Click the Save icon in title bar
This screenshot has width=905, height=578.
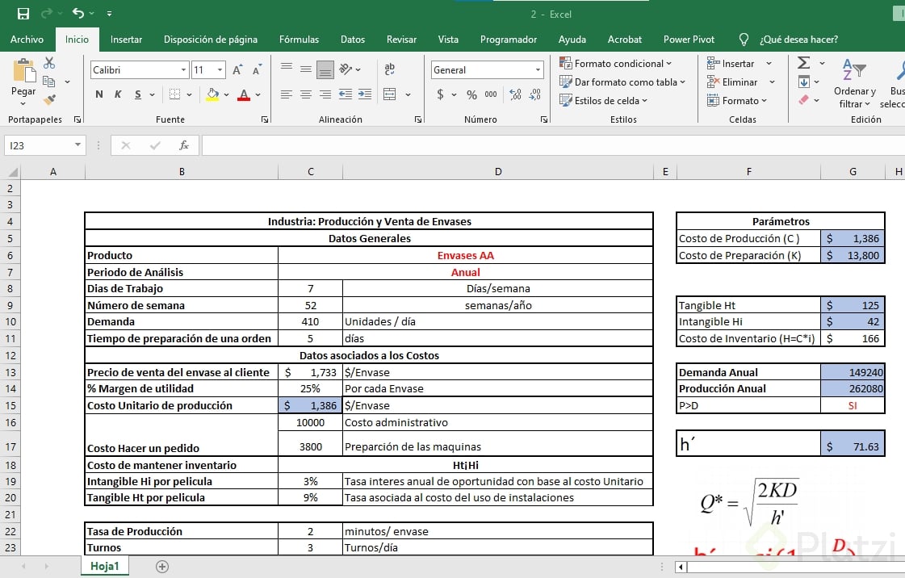(23, 14)
